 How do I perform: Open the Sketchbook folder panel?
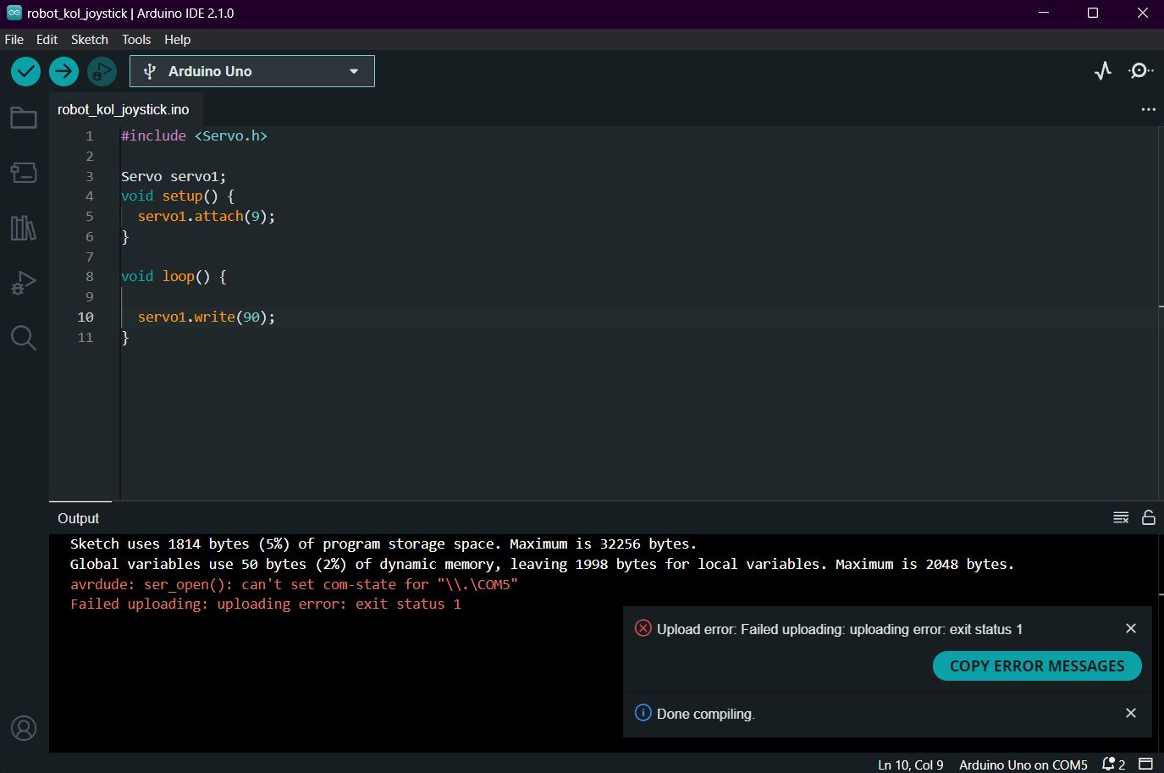24,118
